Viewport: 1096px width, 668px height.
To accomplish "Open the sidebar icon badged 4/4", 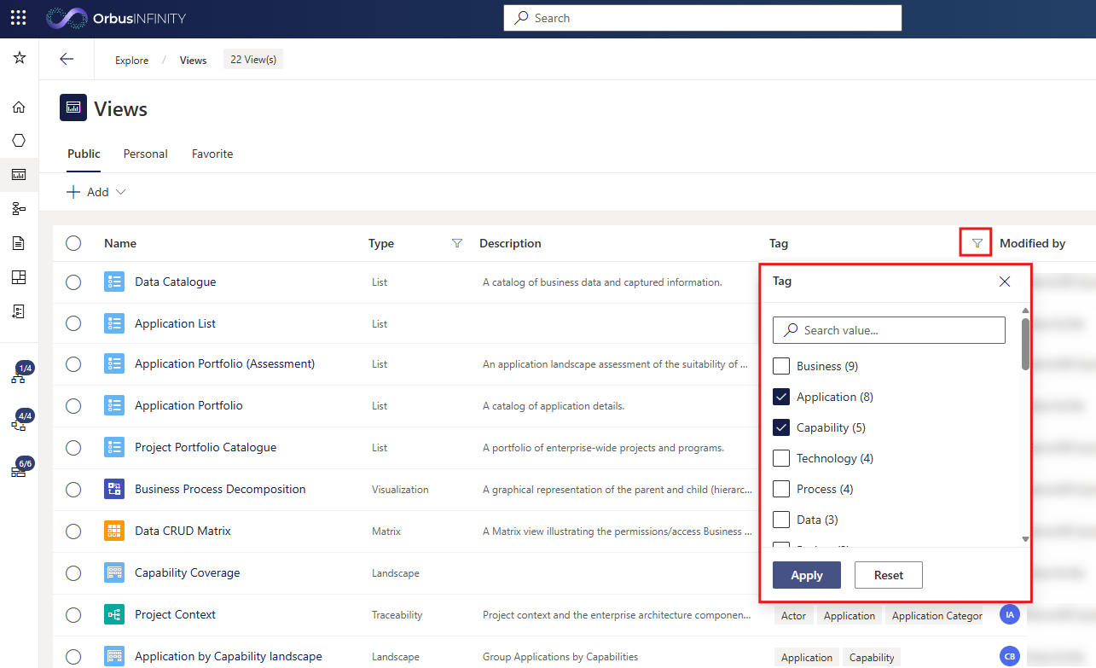I will [20, 421].
